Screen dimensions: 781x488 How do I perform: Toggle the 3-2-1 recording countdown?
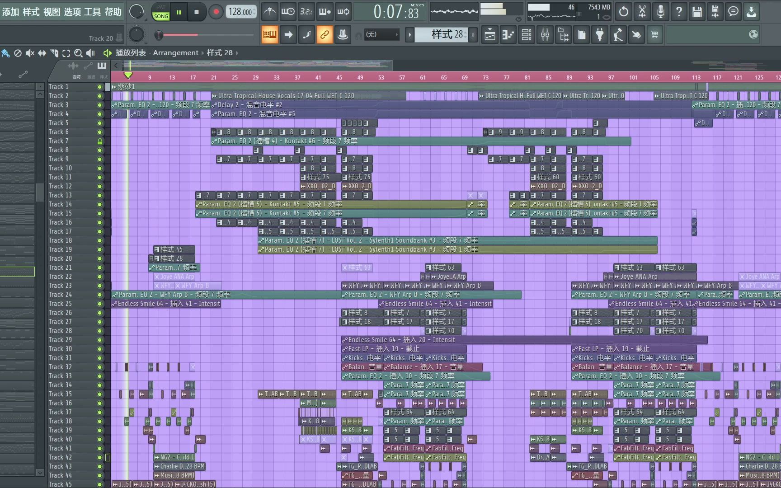tap(306, 12)
